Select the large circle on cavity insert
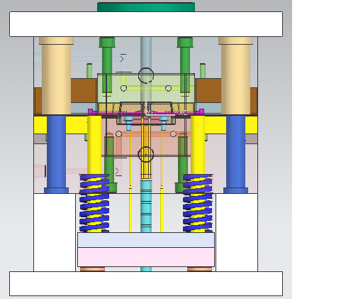363x299 pixels. click(x=146, y=75)
